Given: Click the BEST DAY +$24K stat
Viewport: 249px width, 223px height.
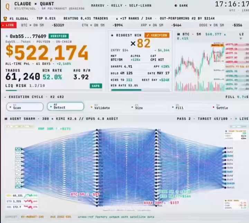Looking at the screenshot, I should tap(156, 80).
